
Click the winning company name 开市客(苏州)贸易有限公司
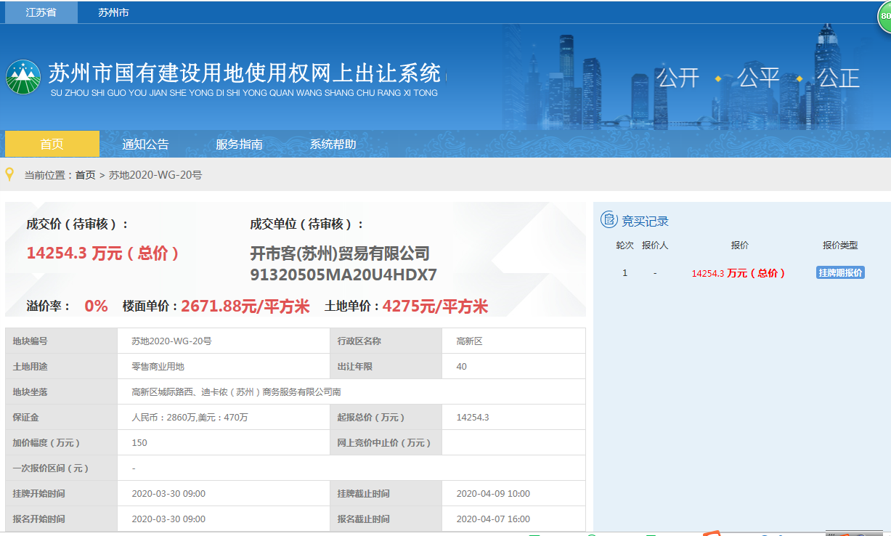(x=340, y=253)
